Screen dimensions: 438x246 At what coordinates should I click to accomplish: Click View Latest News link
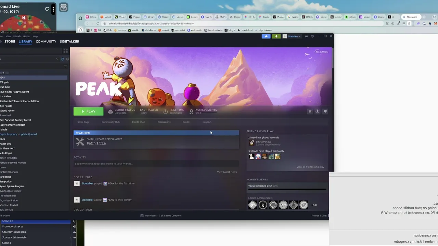(x=227, y=172)
